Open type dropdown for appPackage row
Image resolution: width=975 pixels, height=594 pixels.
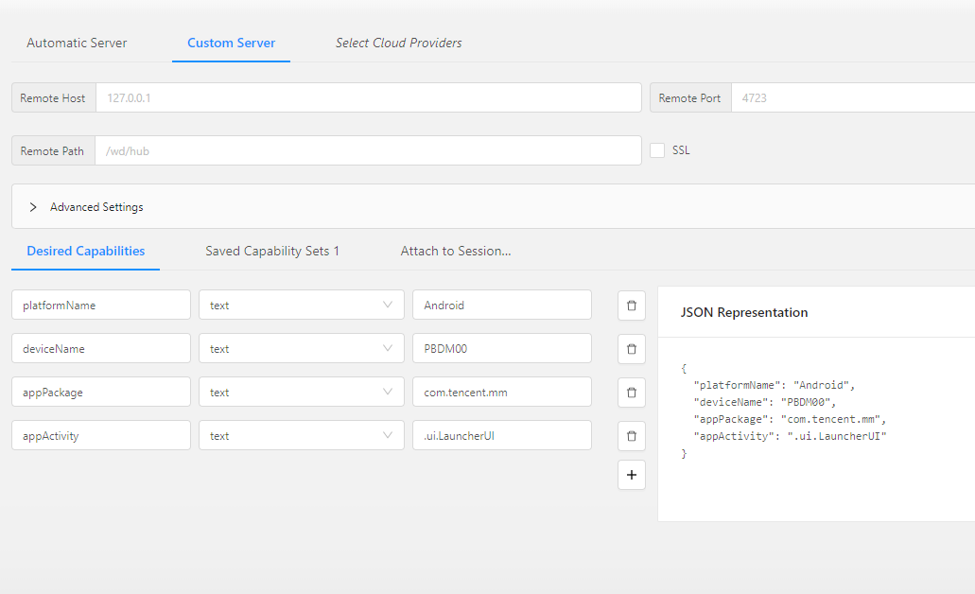coord(301,393)
